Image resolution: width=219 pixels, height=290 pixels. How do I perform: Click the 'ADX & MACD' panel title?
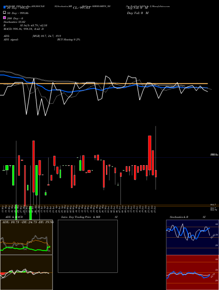[14, 217]
